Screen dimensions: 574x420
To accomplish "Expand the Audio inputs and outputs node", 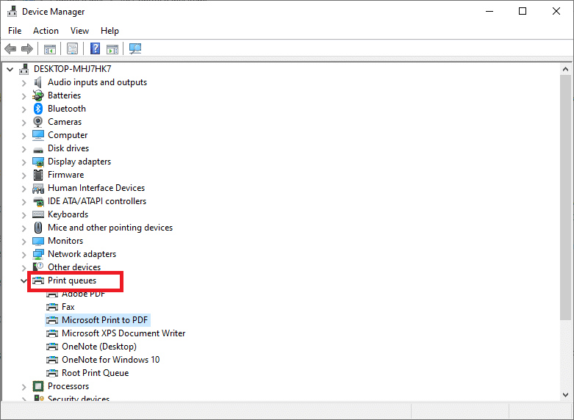I will click(24, 82).
